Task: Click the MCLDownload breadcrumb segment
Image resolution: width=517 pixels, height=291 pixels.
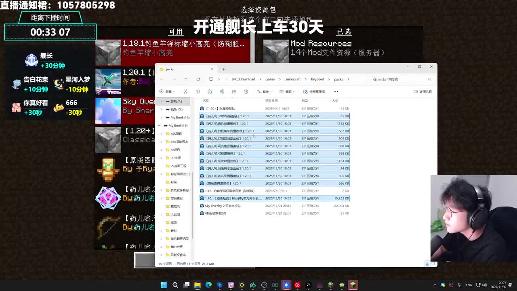Action: [244, 79]
